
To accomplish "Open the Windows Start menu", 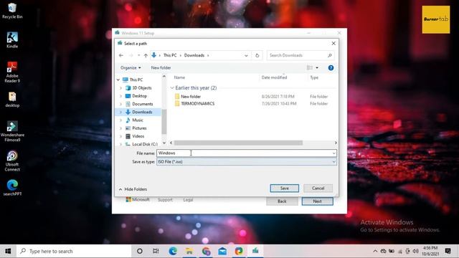I will click(x=8, y=251).
